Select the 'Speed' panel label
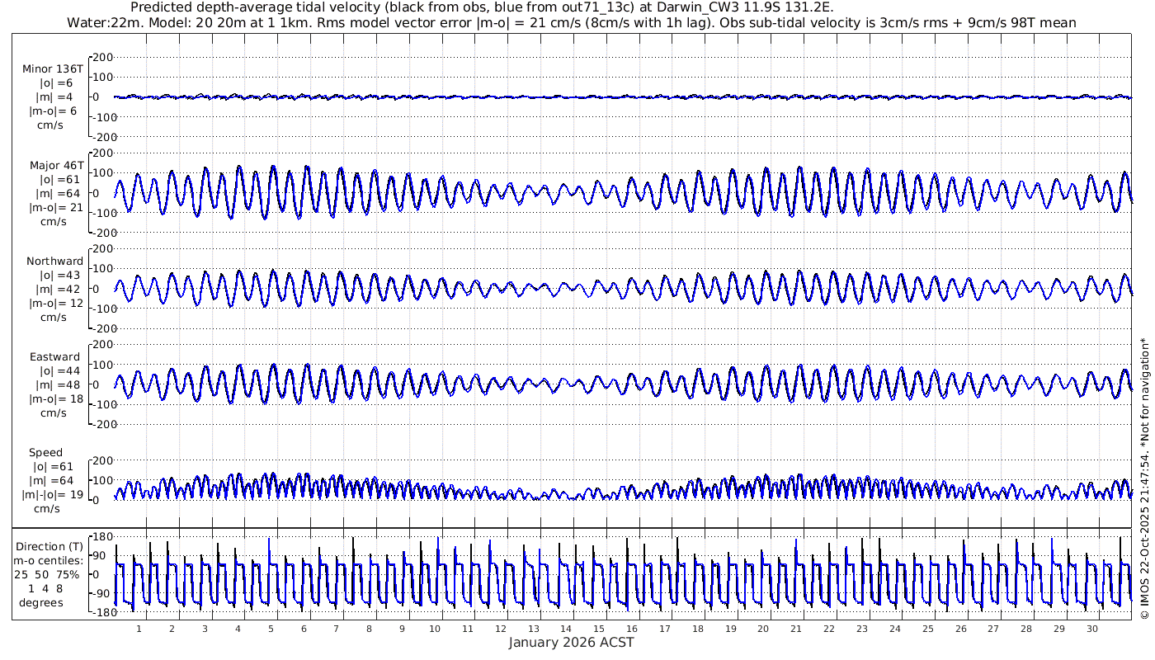 (x=45, y=453)
